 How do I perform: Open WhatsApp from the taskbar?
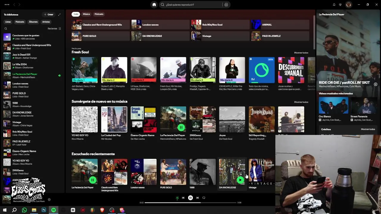click(x=24, y=210)
